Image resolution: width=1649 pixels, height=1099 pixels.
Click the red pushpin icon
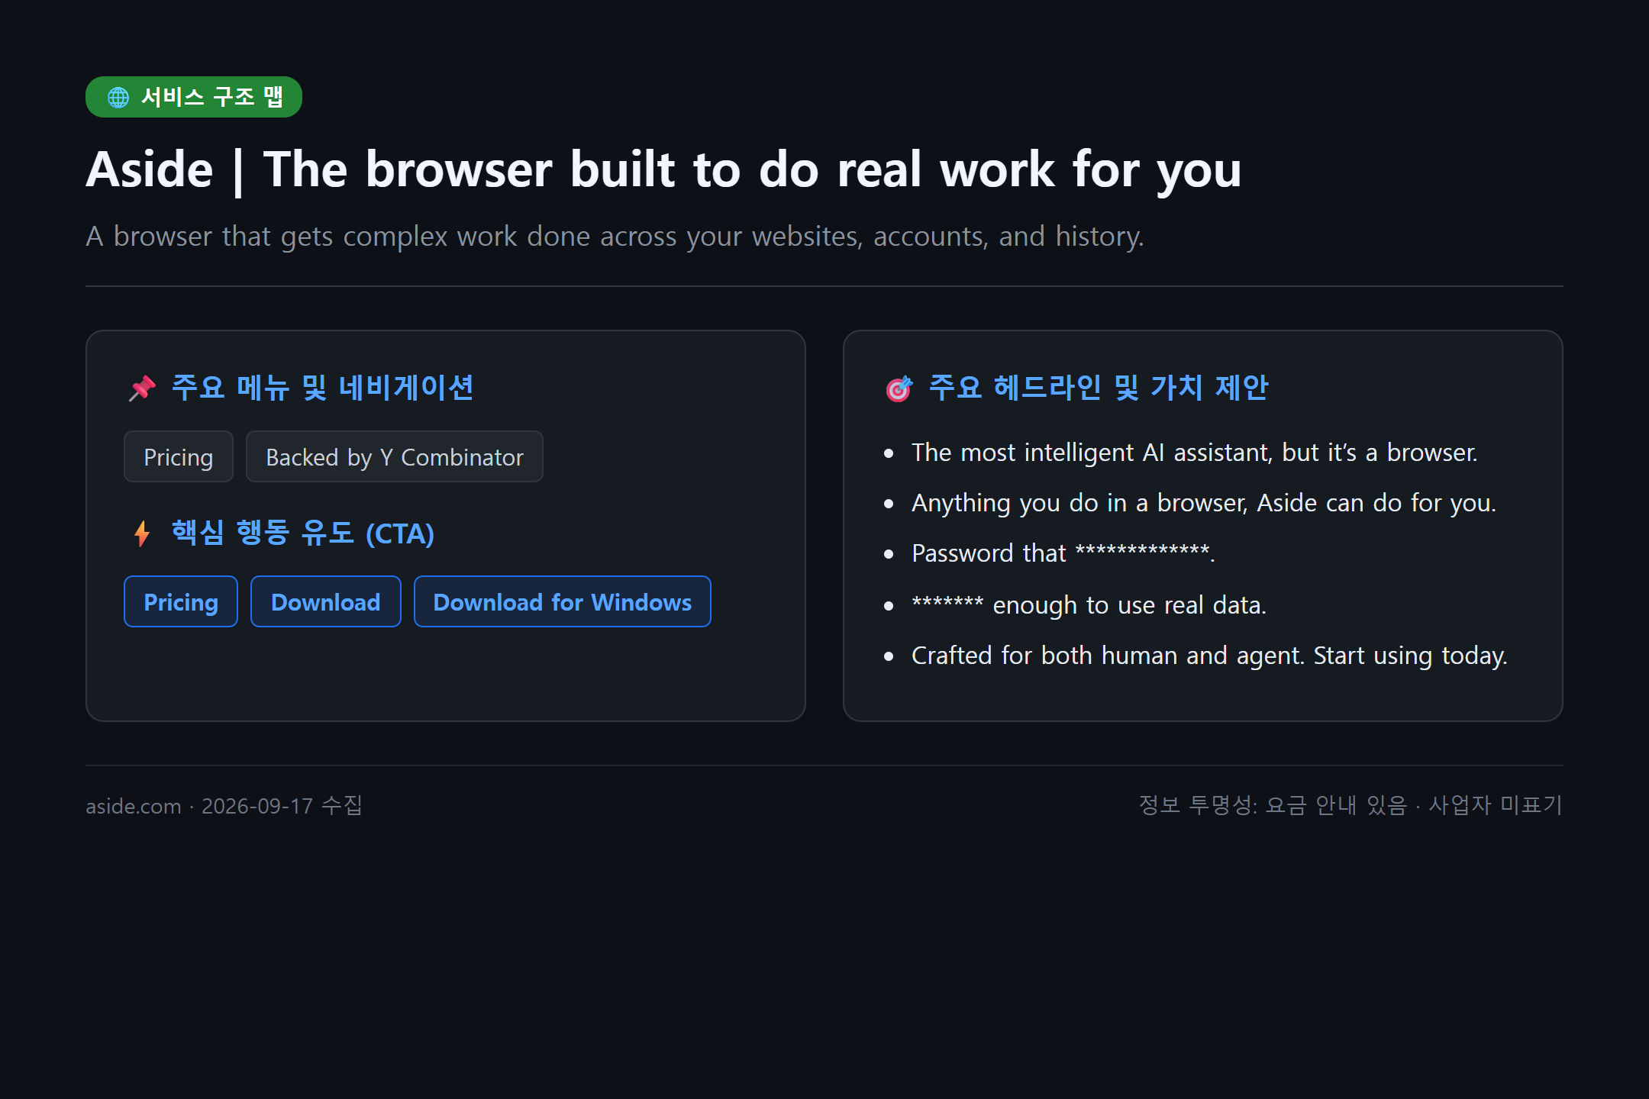point(142,388)
